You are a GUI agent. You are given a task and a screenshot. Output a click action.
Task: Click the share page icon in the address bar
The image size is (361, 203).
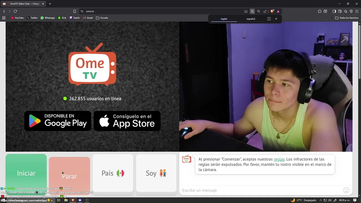point(265,11)
